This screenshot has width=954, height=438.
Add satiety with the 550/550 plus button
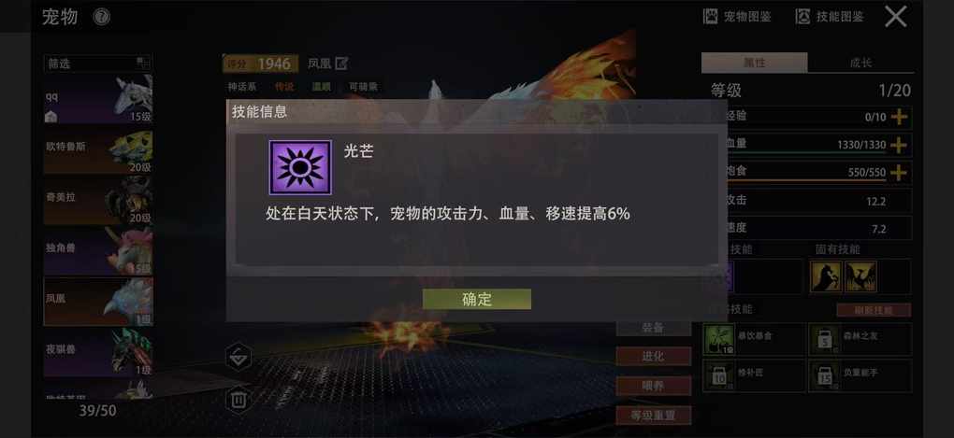899,173
